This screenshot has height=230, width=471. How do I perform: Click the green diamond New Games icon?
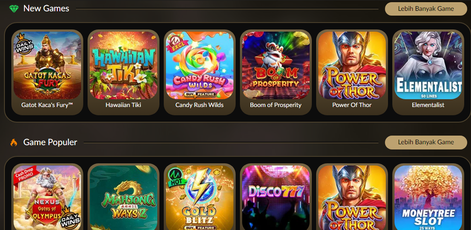tap(14, 9)
